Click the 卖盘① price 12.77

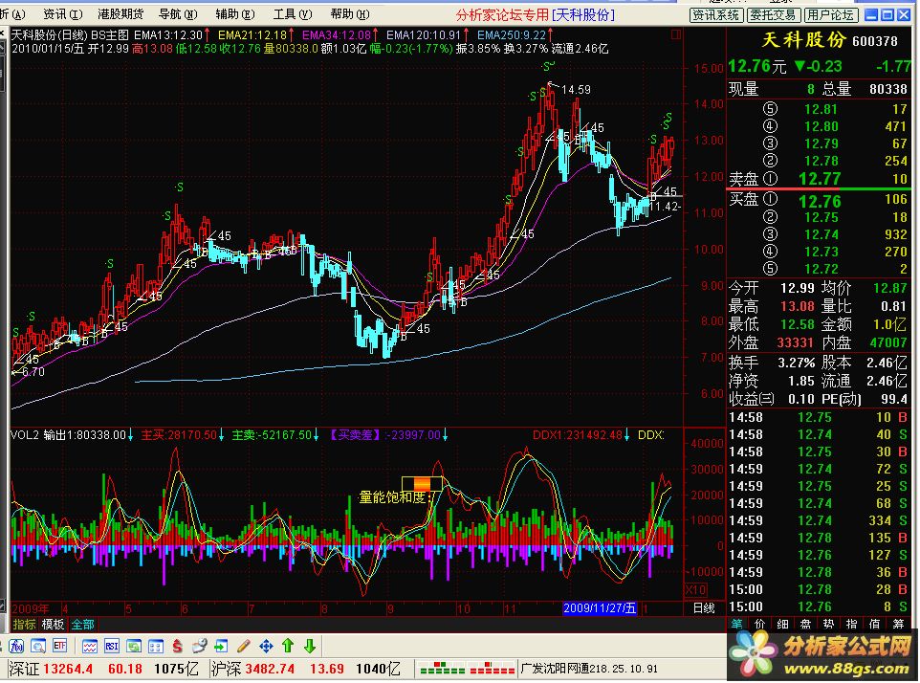click(x=820, y=178)
